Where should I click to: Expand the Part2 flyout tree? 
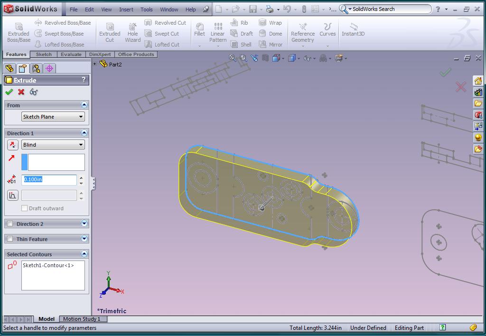[95, 64]
